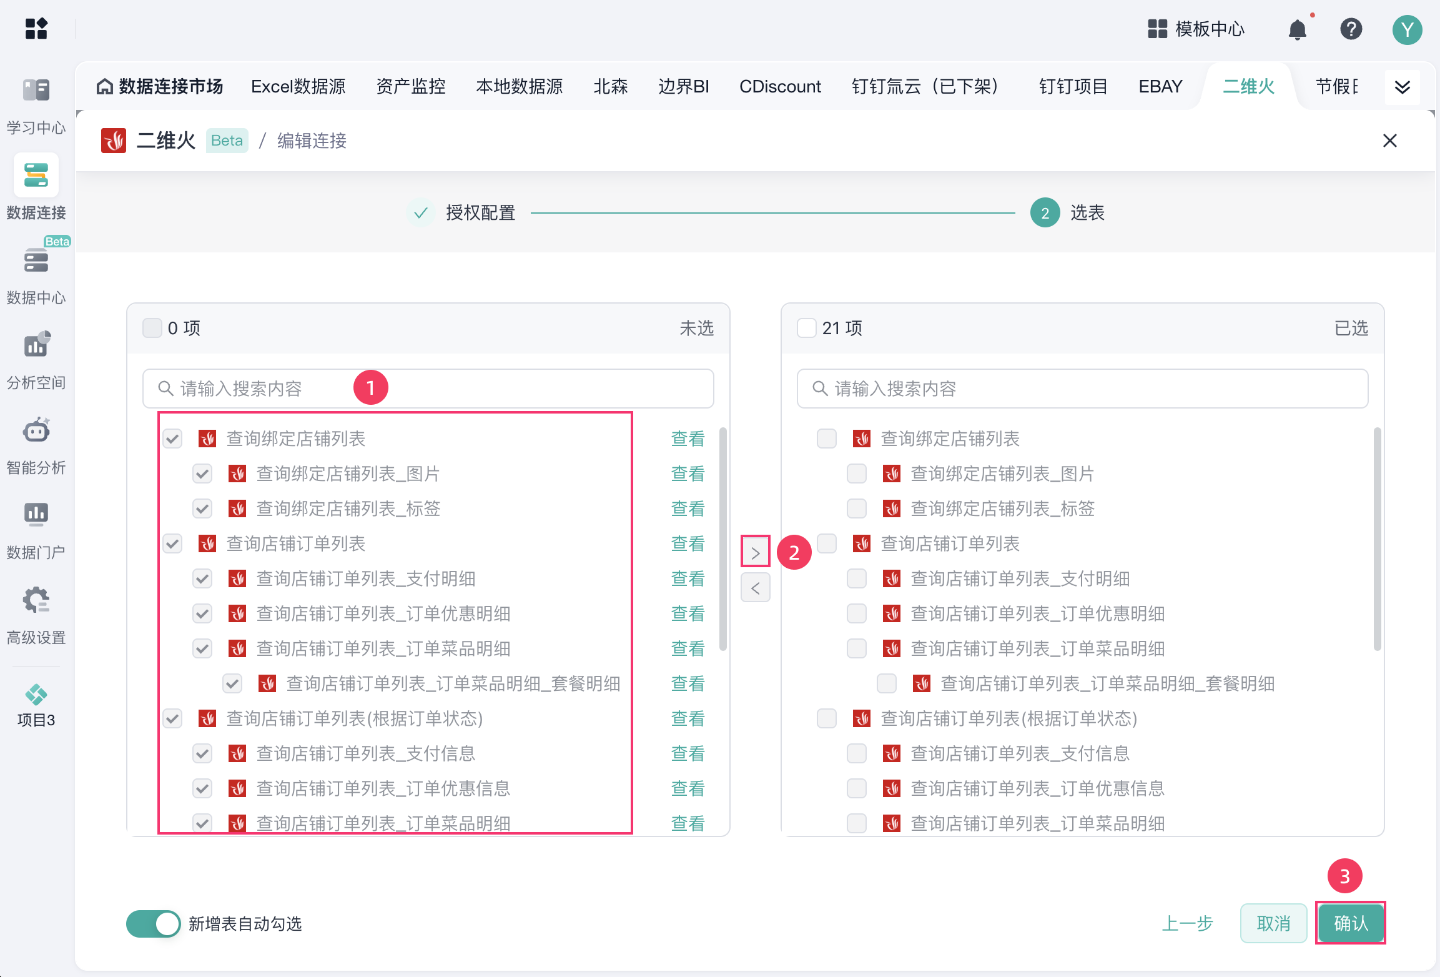Switch to the 钉钉项目 tab
Viewport: 1440px width, 977px height.
(1073, 86)
